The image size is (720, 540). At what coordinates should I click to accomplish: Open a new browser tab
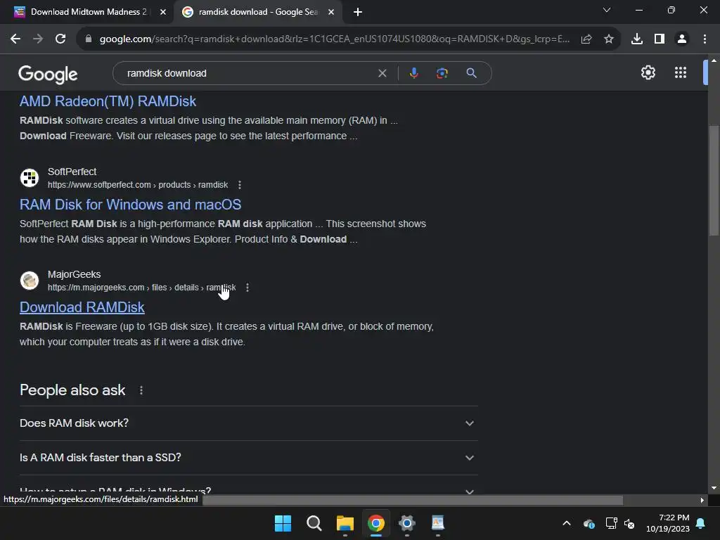click(358, 13)
